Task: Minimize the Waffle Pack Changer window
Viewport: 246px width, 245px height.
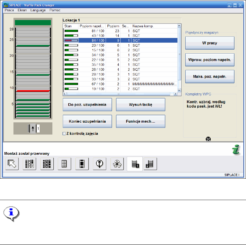Action: [x=230, y=5]
